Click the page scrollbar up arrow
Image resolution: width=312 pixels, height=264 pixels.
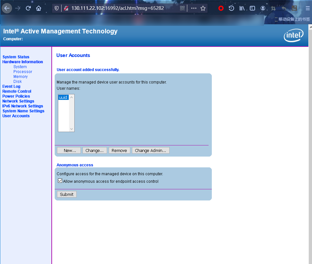point(310,27)
